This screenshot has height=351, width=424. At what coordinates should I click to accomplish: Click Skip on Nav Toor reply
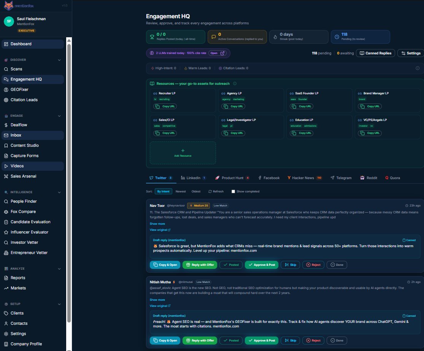[290, 265]
